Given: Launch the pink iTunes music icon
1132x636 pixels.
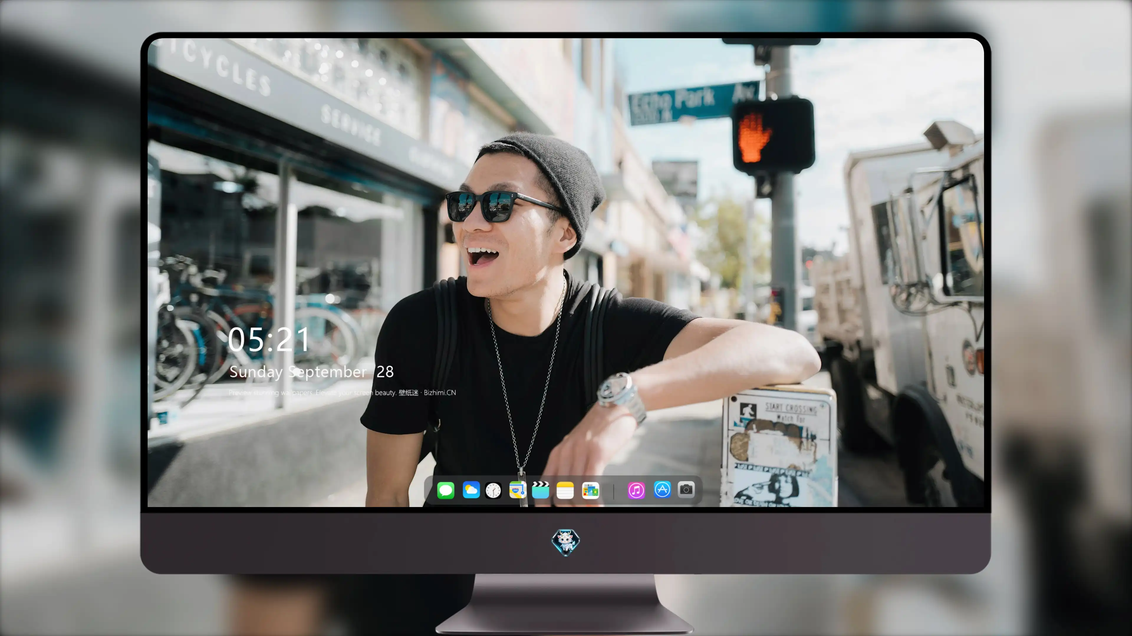Looking at the screenshot, I should tap(636, 490).
